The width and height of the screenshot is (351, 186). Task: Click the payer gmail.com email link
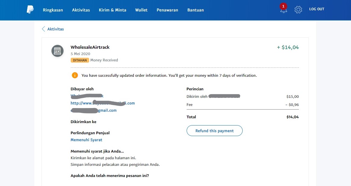[x=94, y=110]
